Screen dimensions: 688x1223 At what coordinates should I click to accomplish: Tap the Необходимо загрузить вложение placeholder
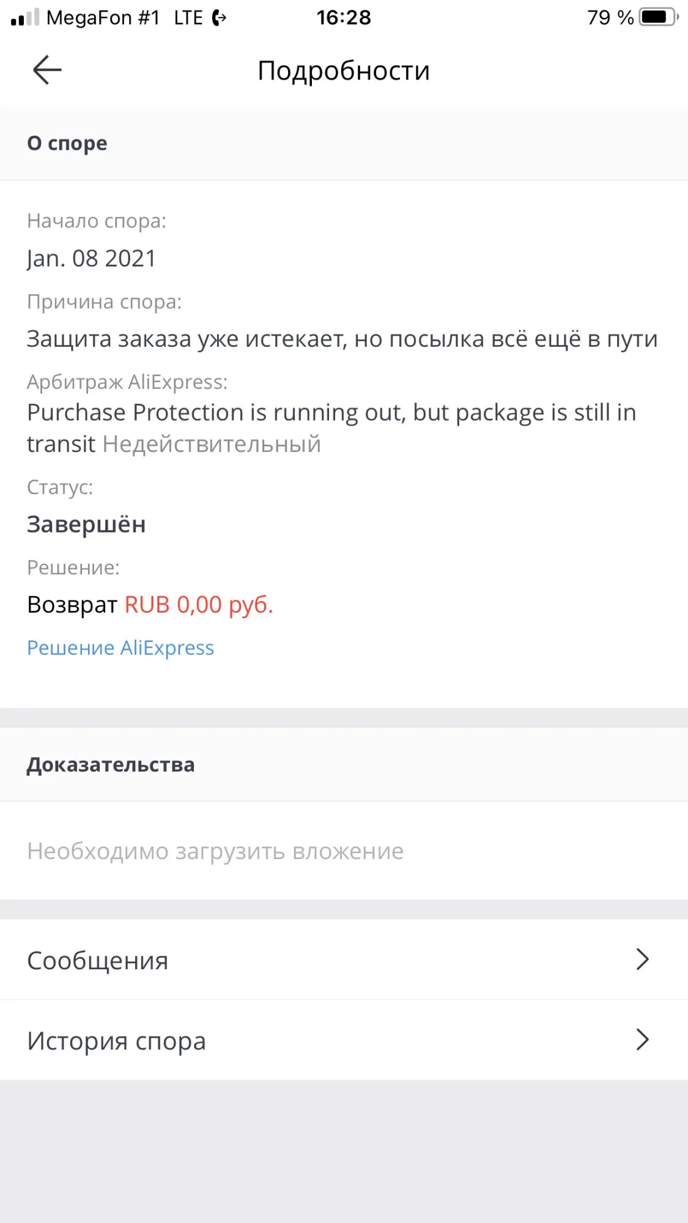(215, 851)
